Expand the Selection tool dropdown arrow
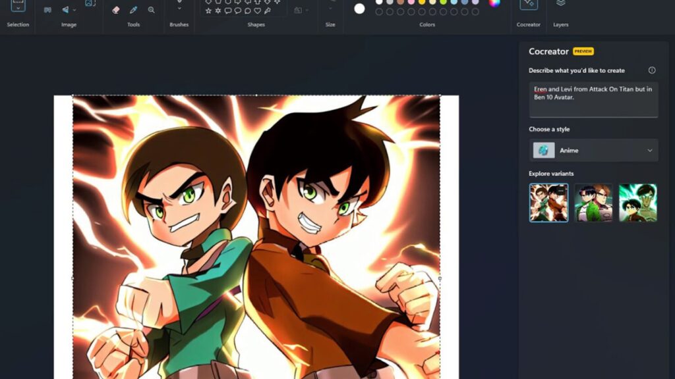This screenshot has width=675, height=379. click(x=18, y=9)
